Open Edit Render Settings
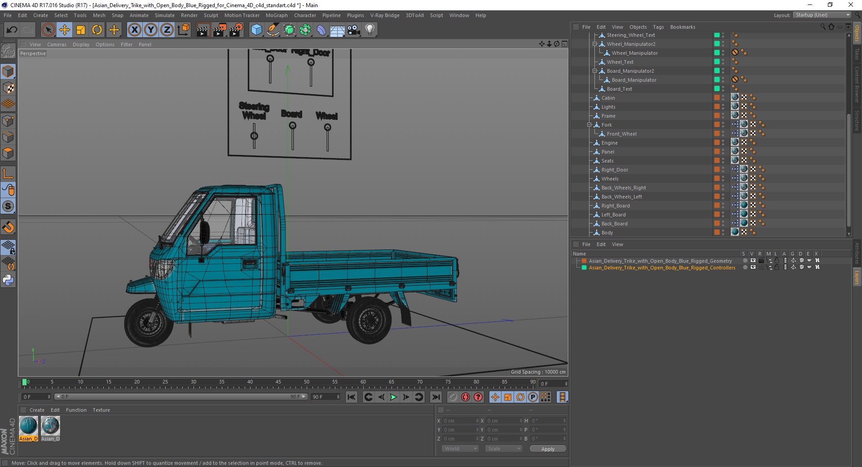 tap(236, 30)
